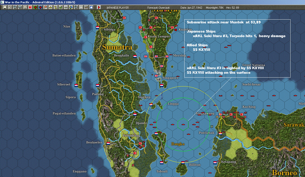The width and height of the screenshot is (305, 177).
Task: Click the Japanese rising sun flag icon
Action: tap(30, 7)
